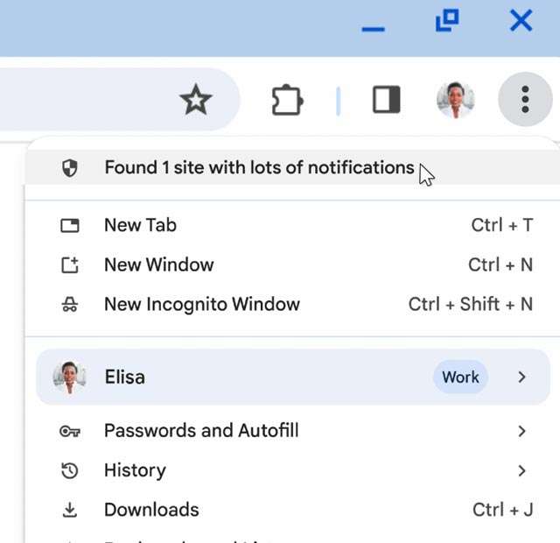The image size is (560, 543).
Task: Click the History clock icon
Action: 70,471
